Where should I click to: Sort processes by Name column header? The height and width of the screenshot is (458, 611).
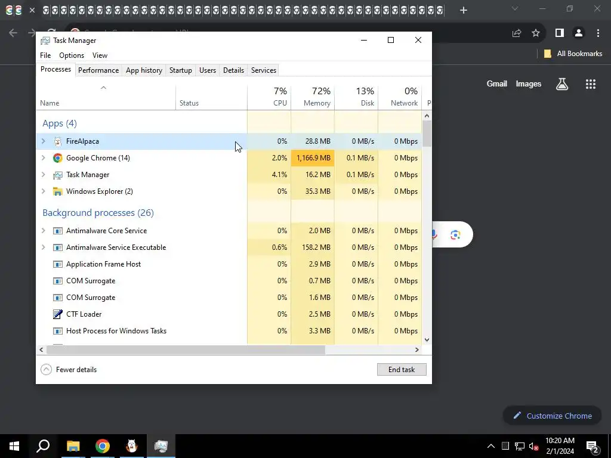[x=106, y=97]
